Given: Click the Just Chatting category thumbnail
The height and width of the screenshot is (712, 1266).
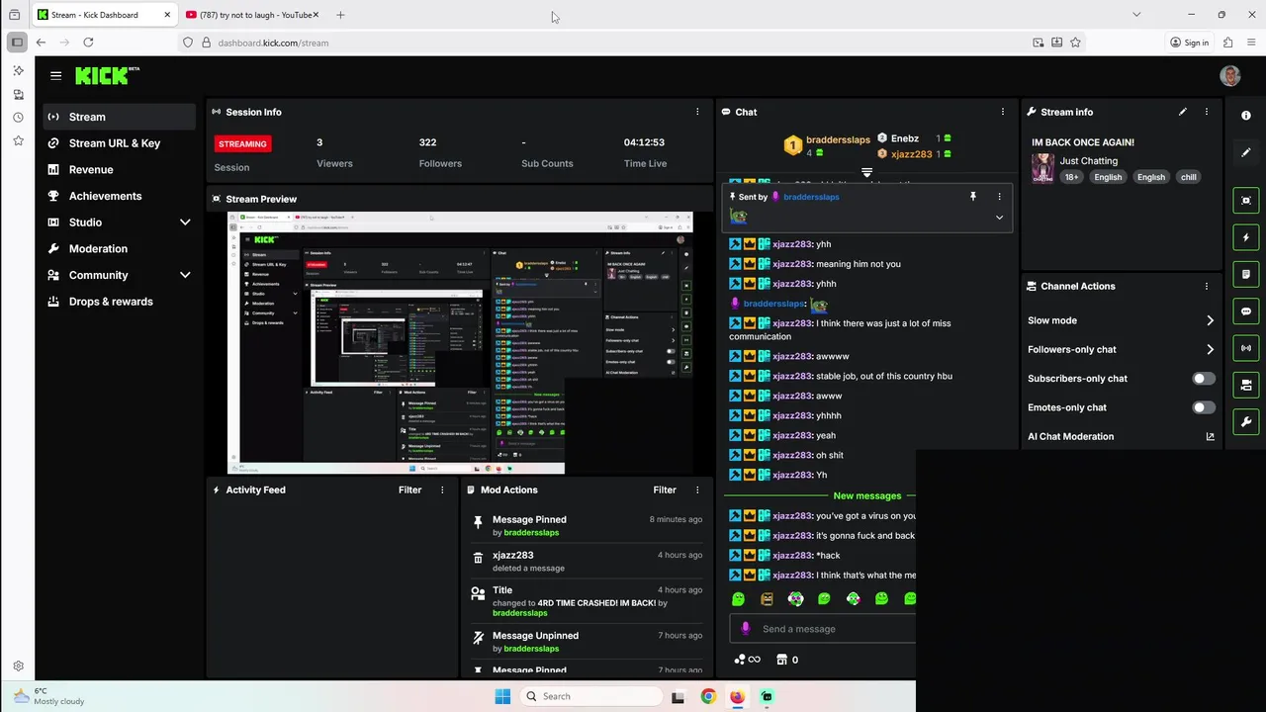Looking at the screenshot, I should point(1042,168).
